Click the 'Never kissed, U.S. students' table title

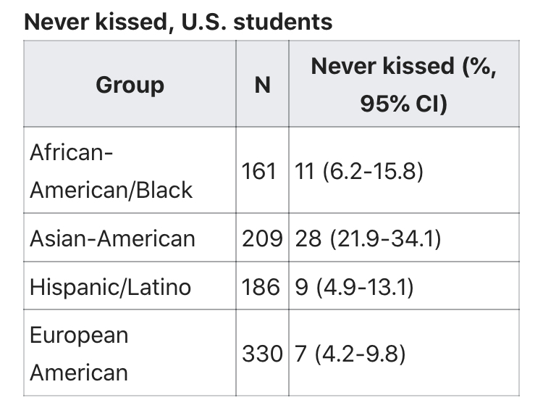pos(178,22)
